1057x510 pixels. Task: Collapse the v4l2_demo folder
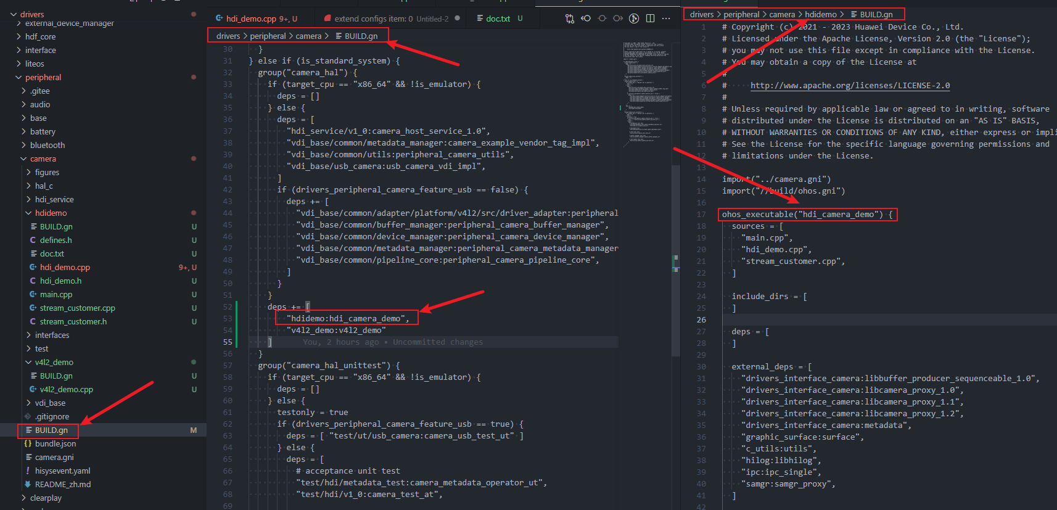28,362
